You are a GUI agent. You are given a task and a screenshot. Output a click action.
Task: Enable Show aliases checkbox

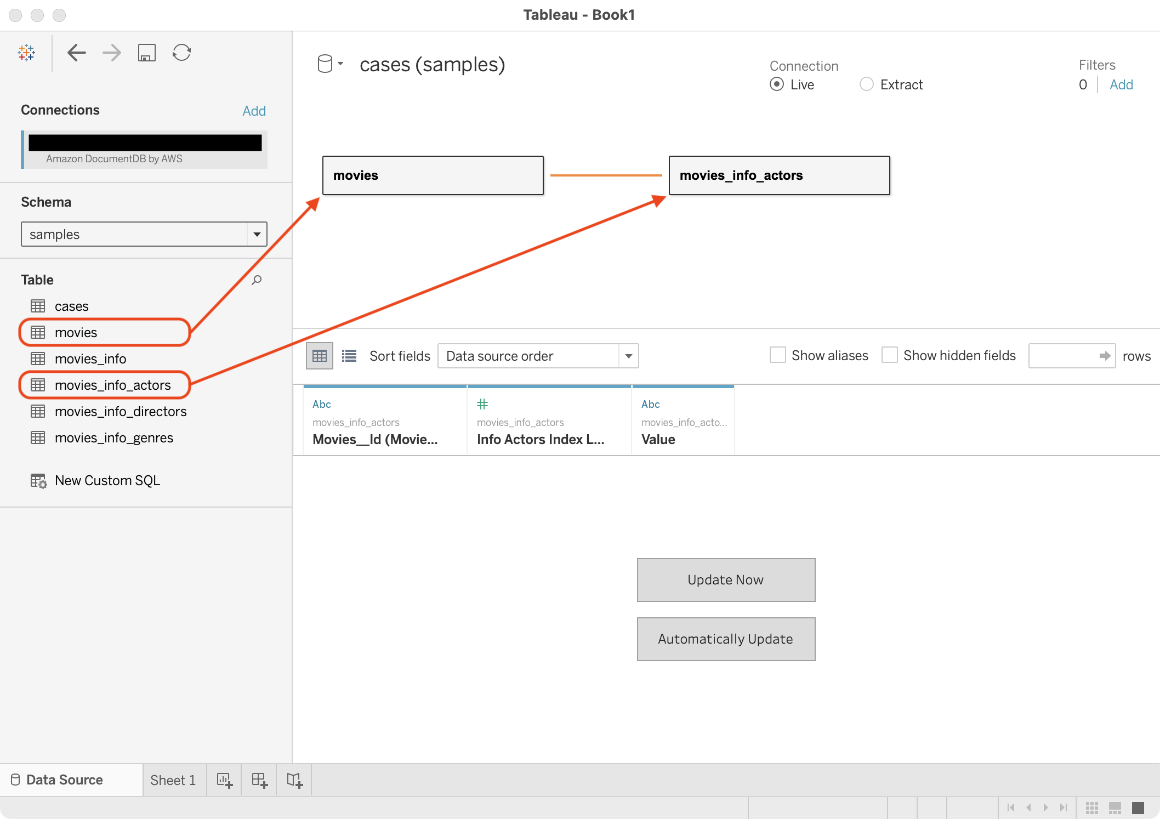(x=777, y=355)
